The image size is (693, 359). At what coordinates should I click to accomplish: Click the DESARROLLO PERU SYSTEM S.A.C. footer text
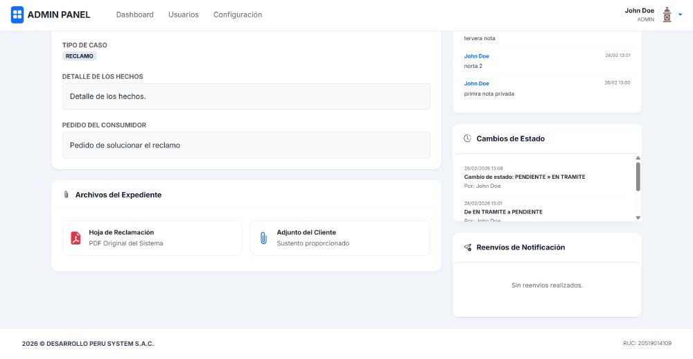100,344
